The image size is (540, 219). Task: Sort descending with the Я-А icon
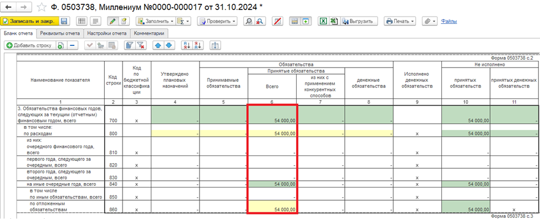(198, 45)
